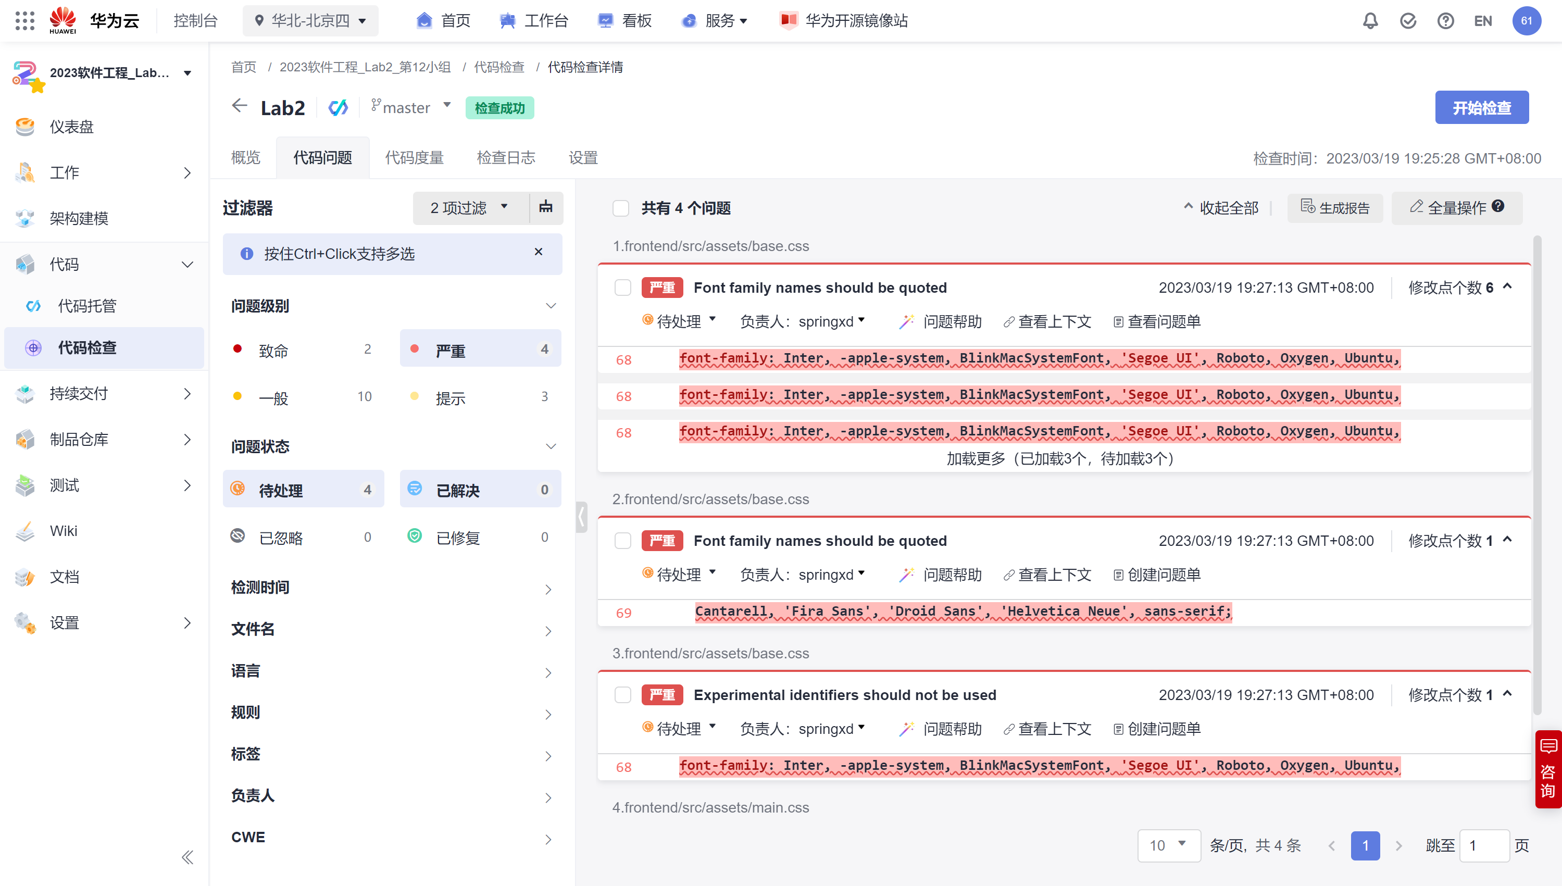Expand the 2 项过滤 dropdown
The width and height of the screenshot is (1562, 886).
click(x=469, y=207)
